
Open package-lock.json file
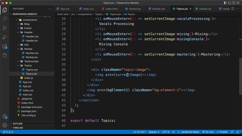[32, 107]
